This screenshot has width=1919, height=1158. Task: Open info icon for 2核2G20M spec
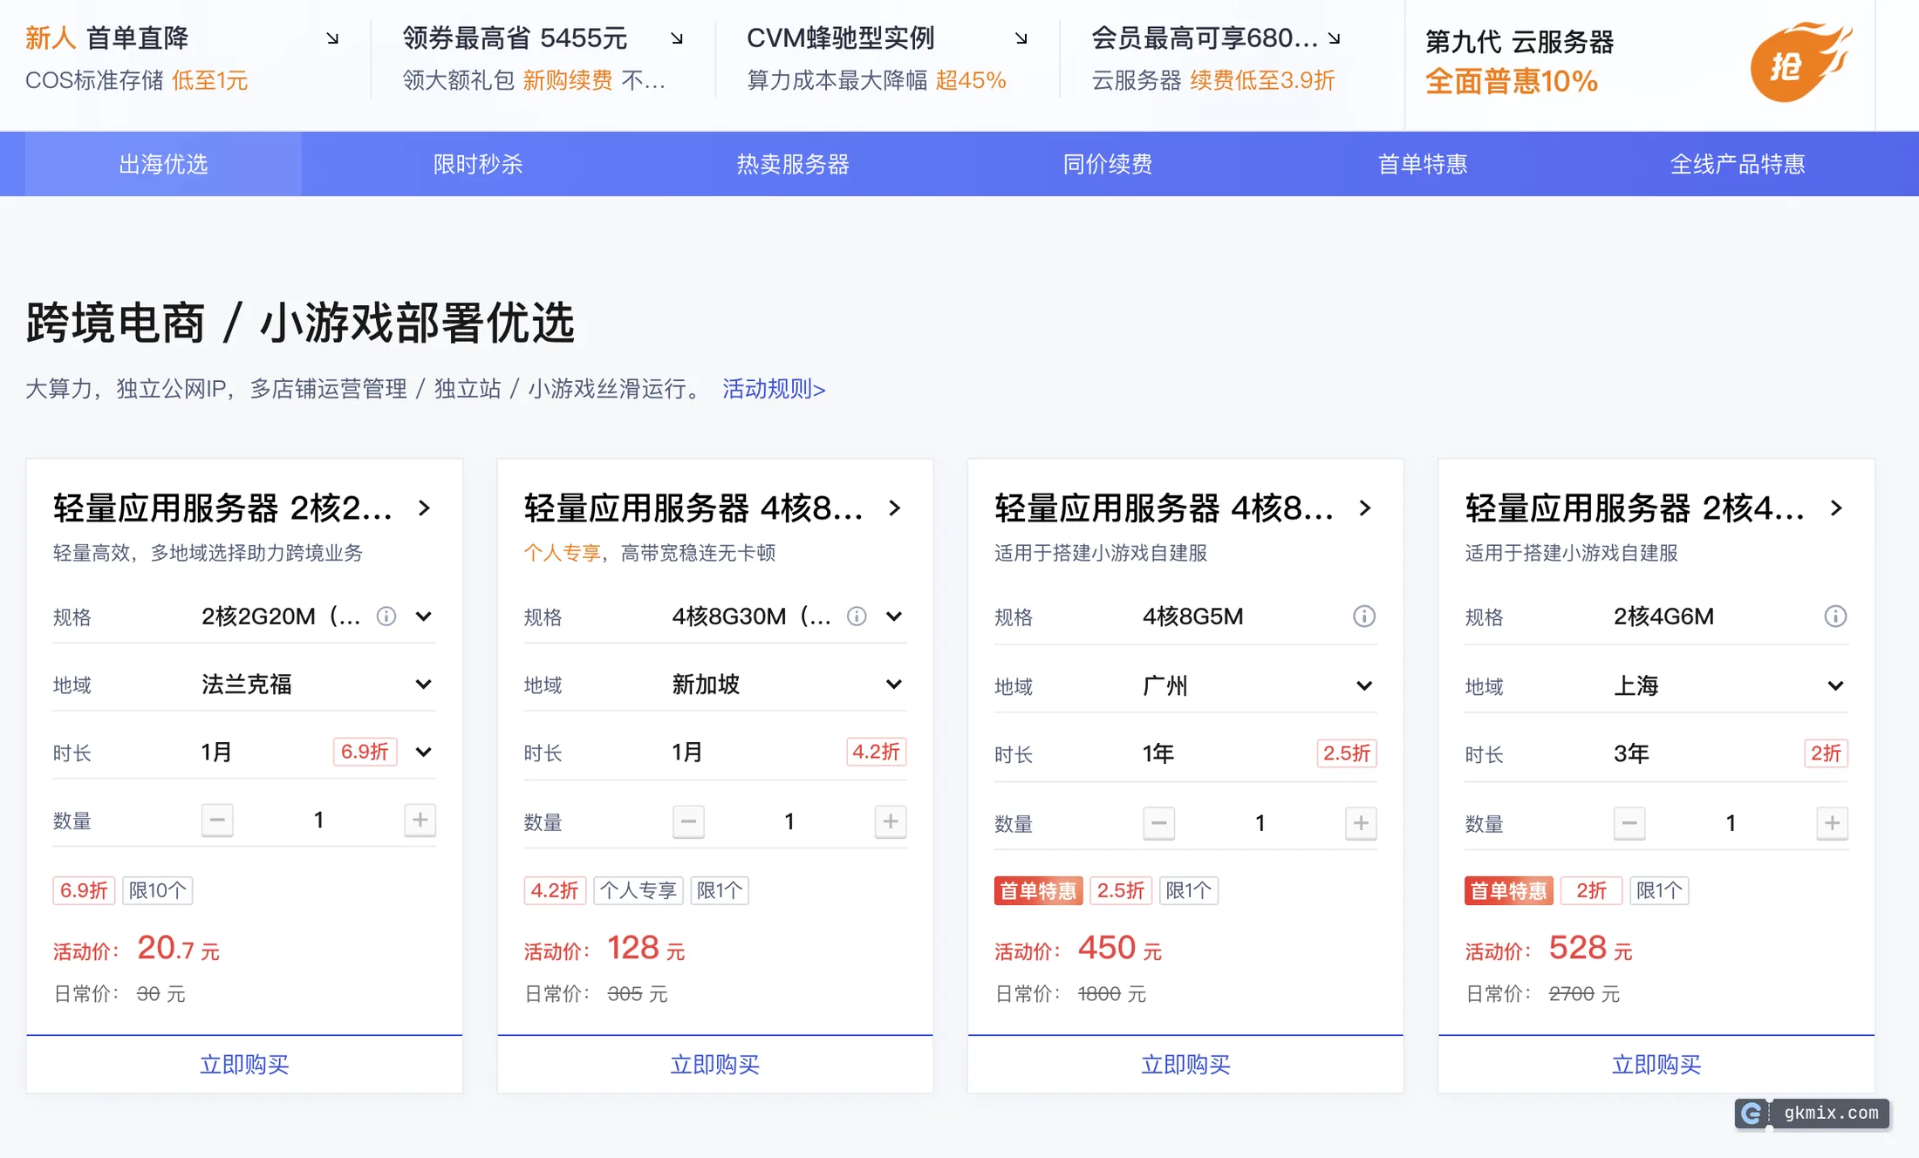click(x=386, y=616)
